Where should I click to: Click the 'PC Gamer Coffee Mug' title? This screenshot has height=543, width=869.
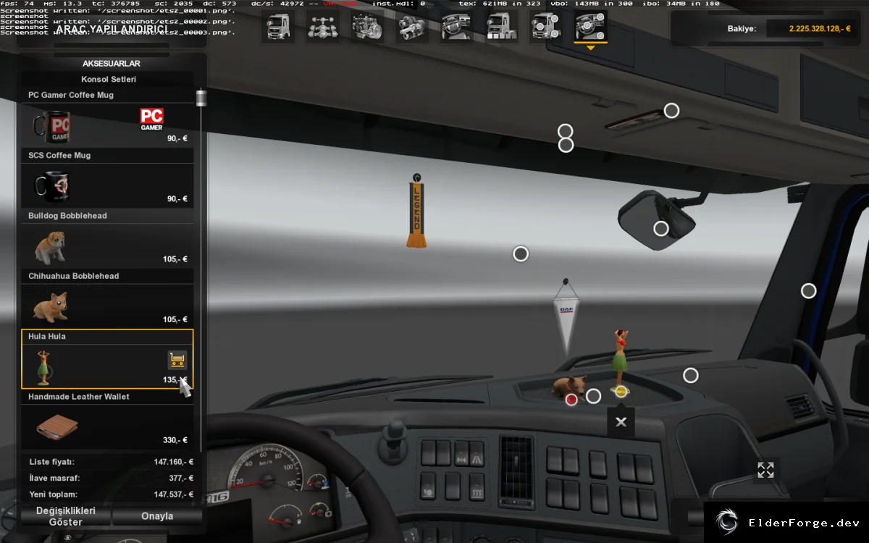pyautogui.click(x=71, y=95)
